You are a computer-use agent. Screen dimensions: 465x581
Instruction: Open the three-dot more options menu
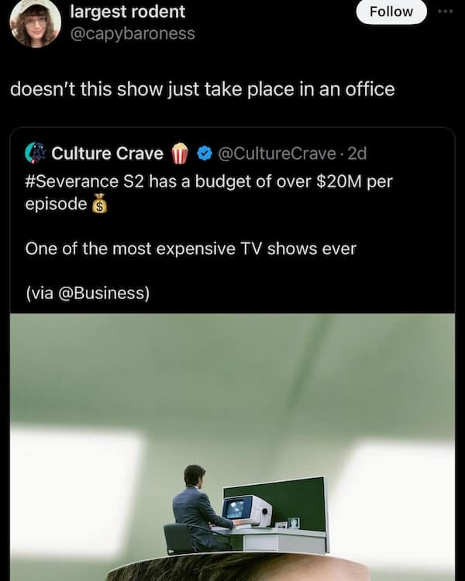pyautogui.click(x=445, y=12)
